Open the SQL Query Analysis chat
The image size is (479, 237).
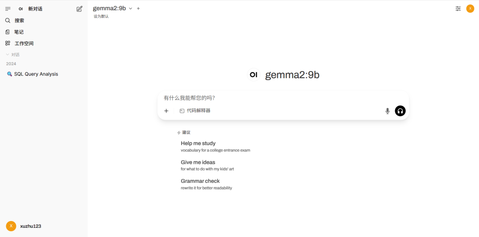click(35, 74)
